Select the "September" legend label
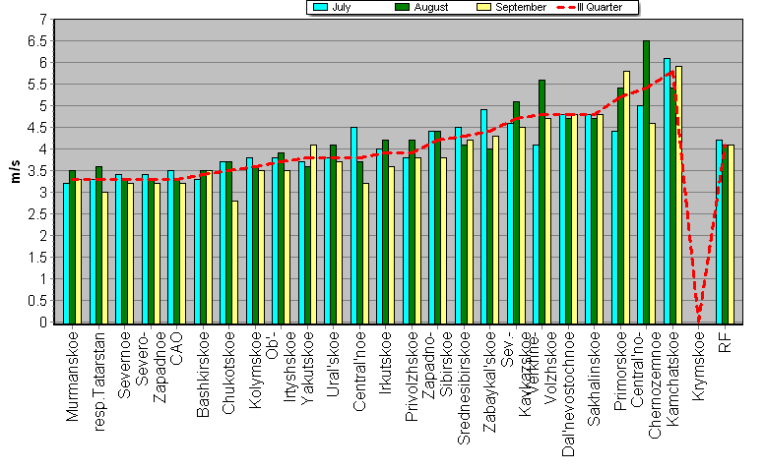The width and height of the screenshot is (765, 471). click(x=522, y=7)
